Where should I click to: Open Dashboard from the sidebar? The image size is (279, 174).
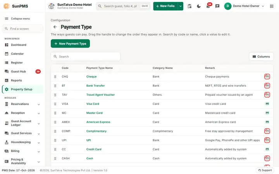22,45
